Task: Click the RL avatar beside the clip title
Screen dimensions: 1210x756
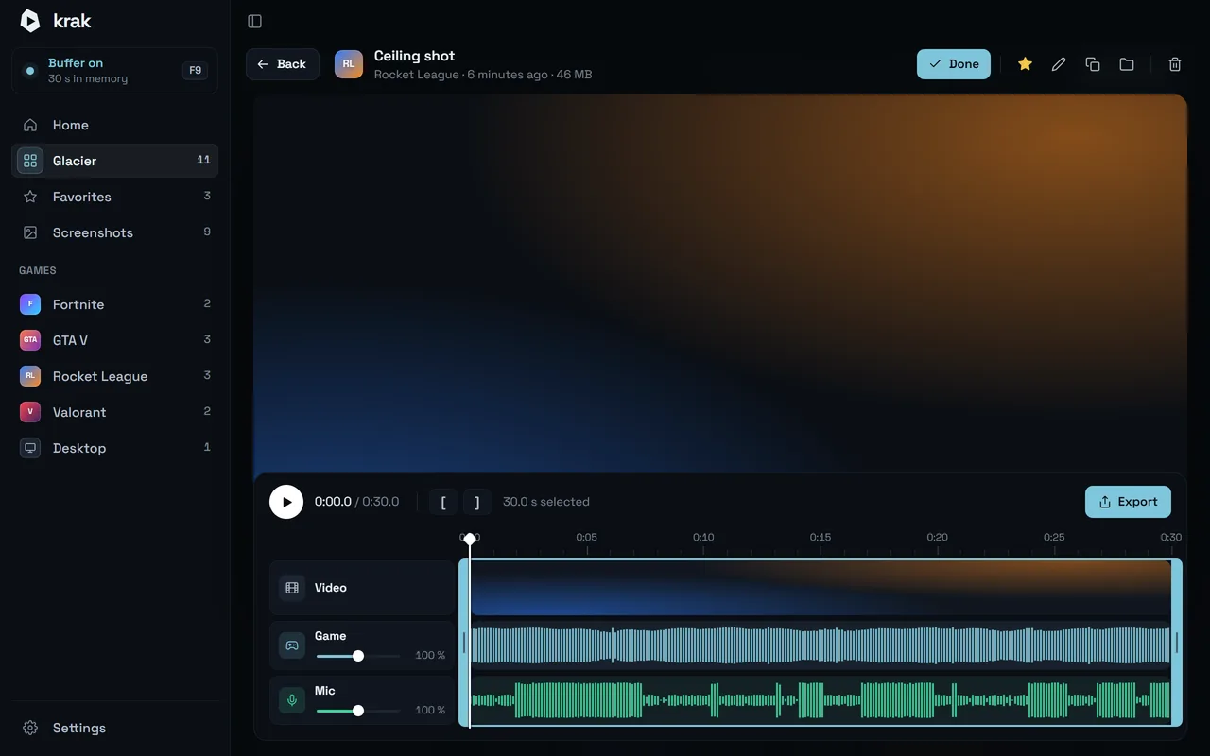Action: 349,64
